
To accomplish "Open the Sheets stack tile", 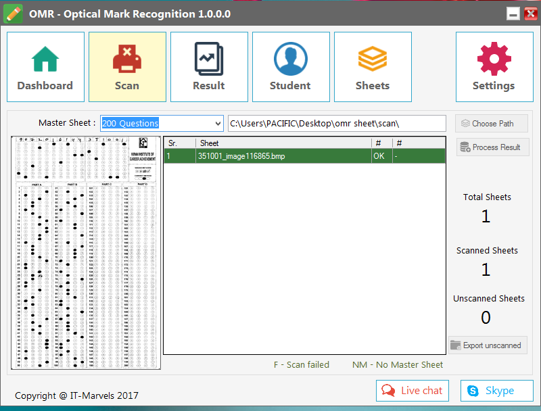I will [373, 67].
